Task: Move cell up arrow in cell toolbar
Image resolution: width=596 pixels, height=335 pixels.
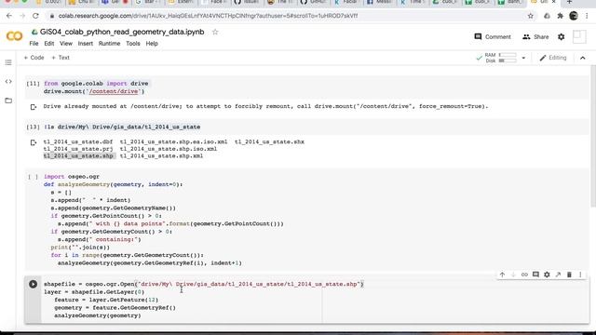Action: 502,275
